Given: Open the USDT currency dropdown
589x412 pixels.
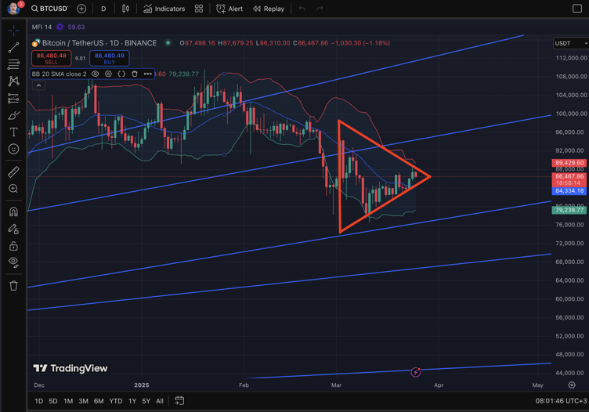Looking at the screenshot, I should pyautogui.click(x=569, y=43).
